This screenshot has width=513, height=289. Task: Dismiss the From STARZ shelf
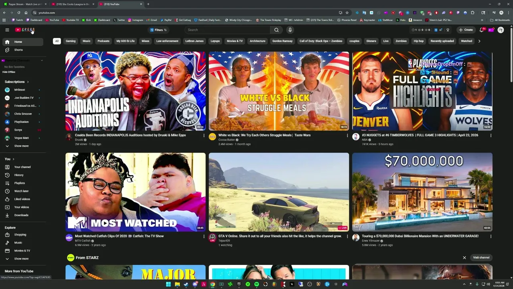465,258
